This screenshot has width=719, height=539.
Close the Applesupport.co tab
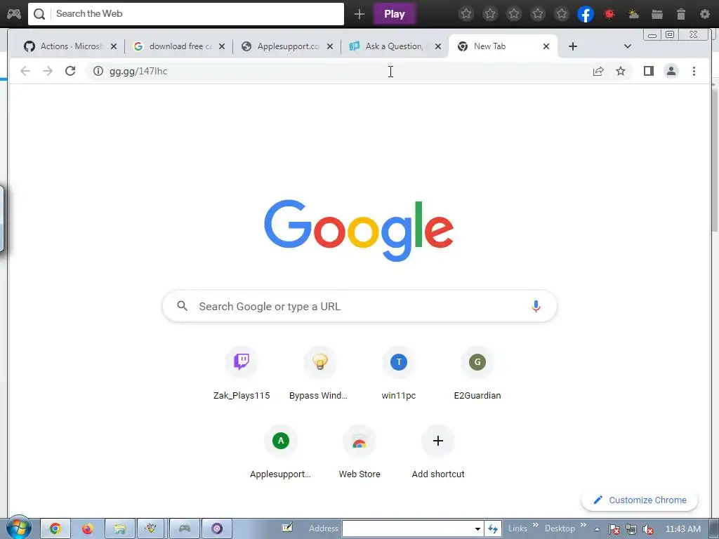(330, 46)
